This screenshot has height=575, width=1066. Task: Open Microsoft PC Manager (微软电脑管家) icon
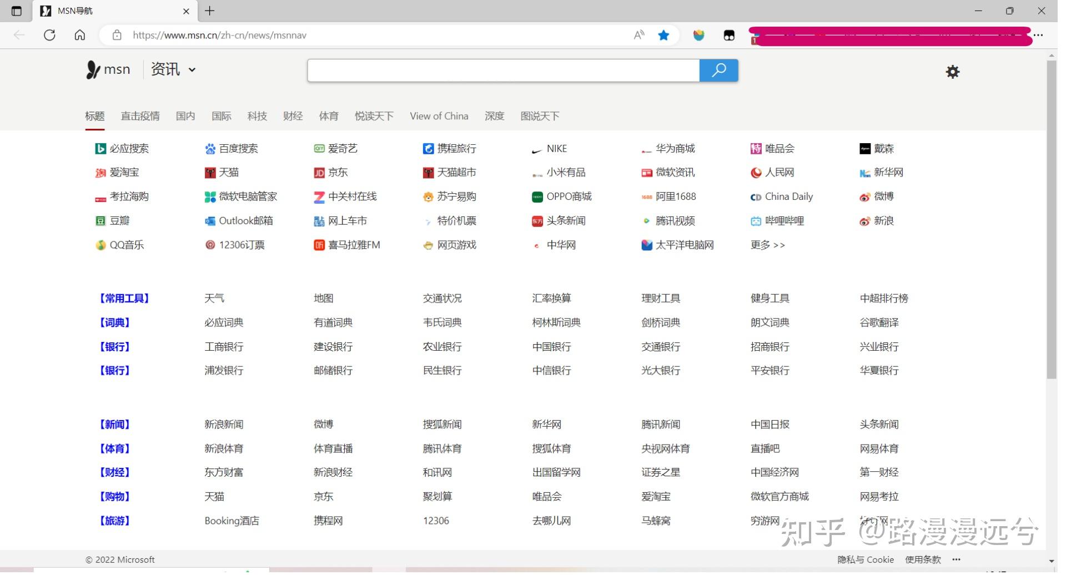tap(211, 198)
